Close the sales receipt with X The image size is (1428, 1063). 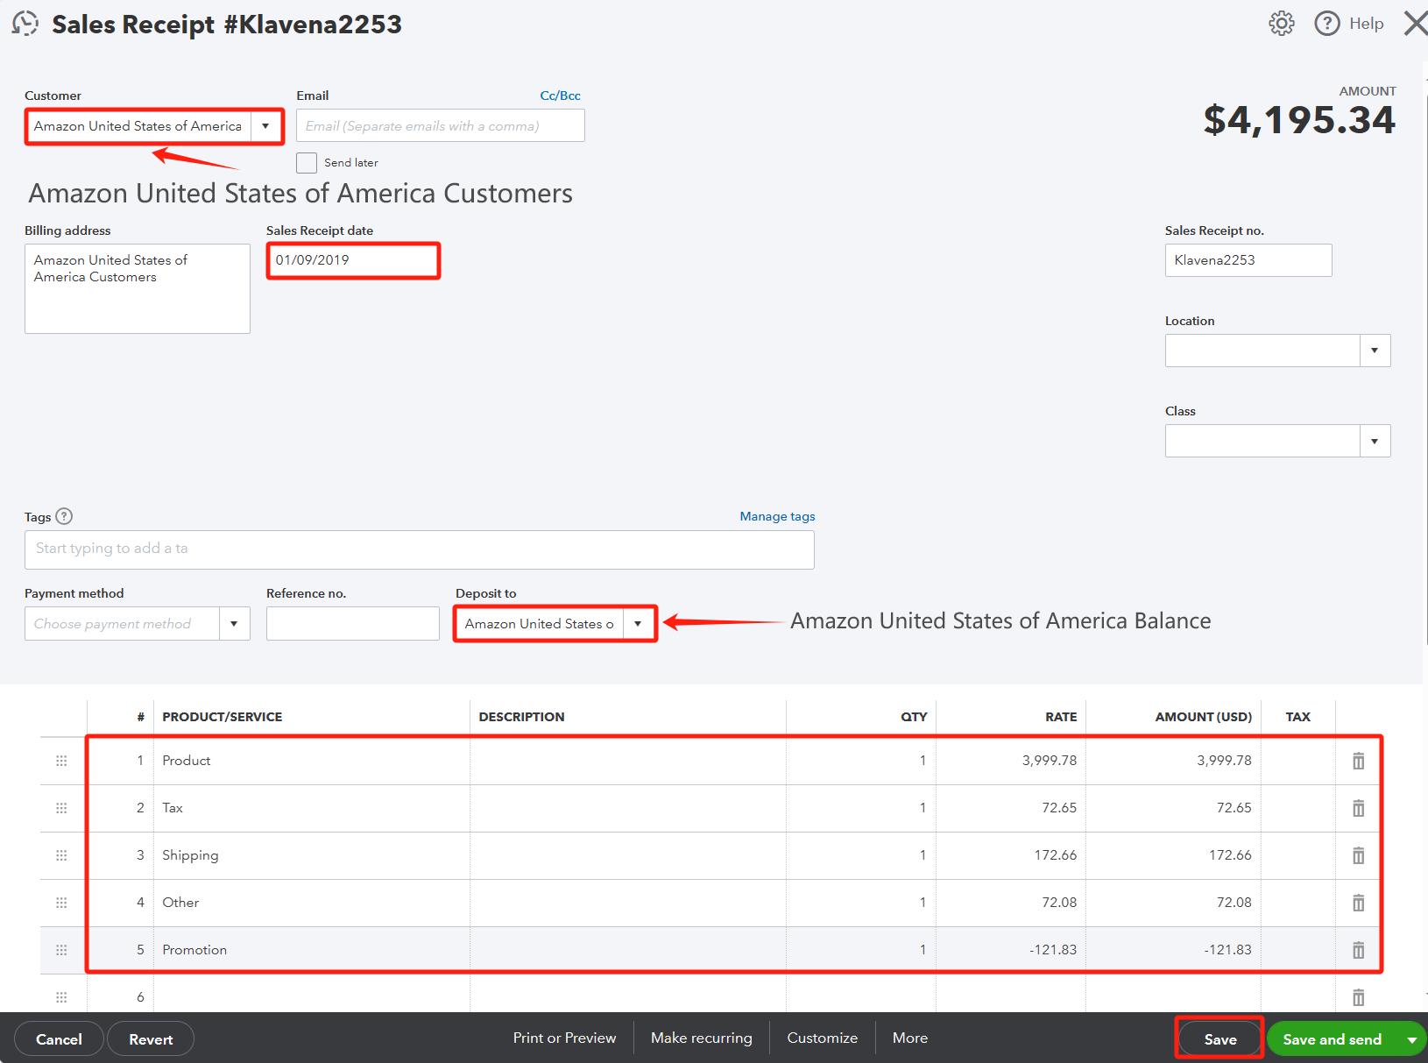(x=1416, y=23)
